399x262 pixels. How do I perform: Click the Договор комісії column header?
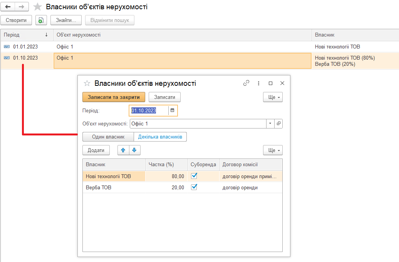tap(251, 165)
